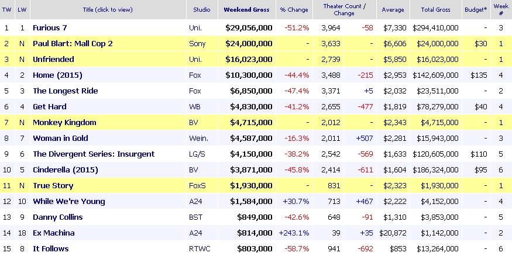Click the $294,410,000 total gross value
512x256 pixels.
(435, 27)
